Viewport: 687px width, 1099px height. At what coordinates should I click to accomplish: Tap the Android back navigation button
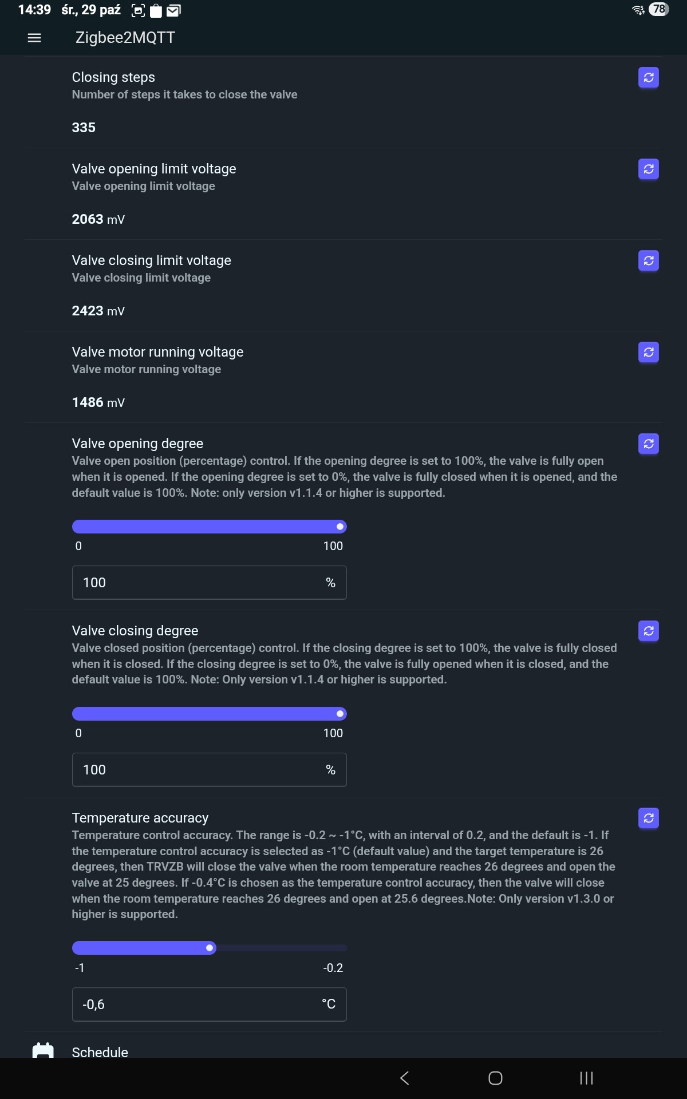405,1078
